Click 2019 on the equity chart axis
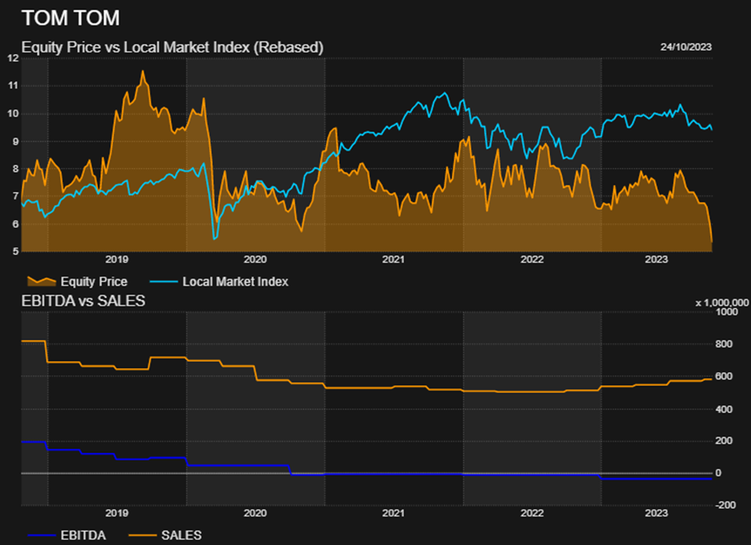Viewport: 751px width, 545px height. pyautogui.click(x=117, y=259)
